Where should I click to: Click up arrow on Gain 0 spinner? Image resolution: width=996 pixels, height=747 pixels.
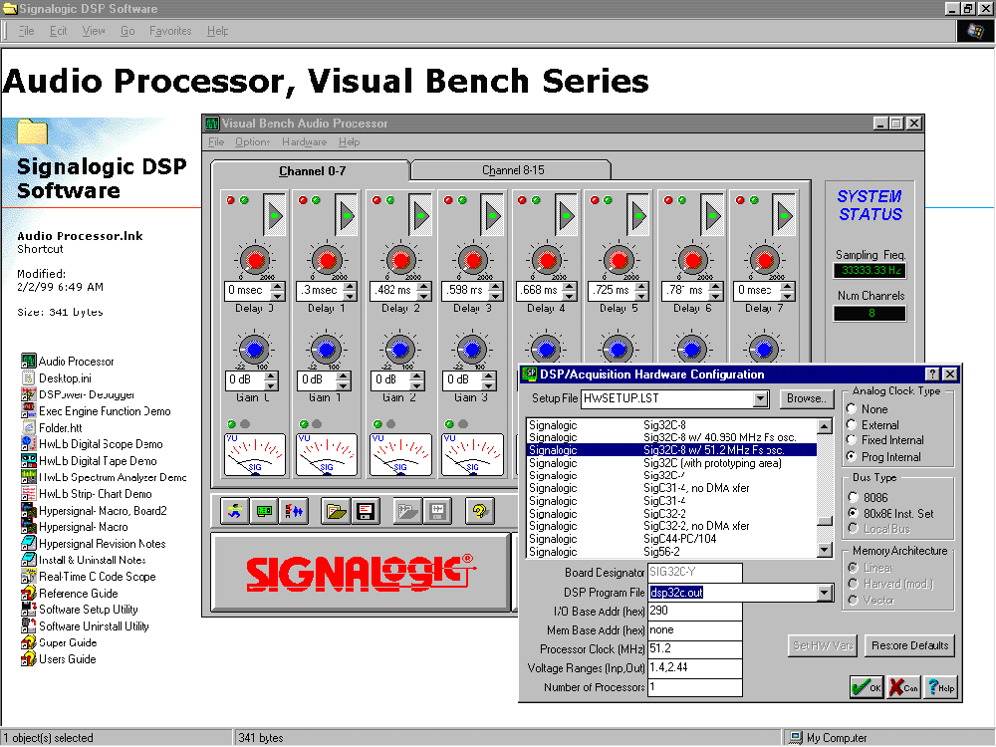point(271,376)
